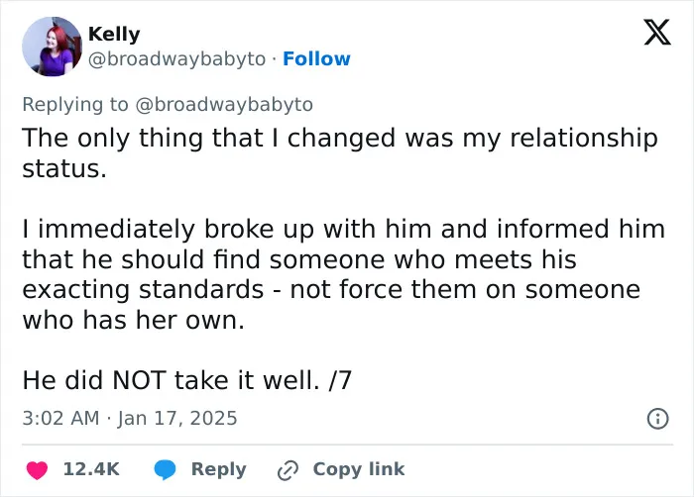
Task: Click the paragraph starting 'I immediately broke up'
Action: tap(343, 274)
